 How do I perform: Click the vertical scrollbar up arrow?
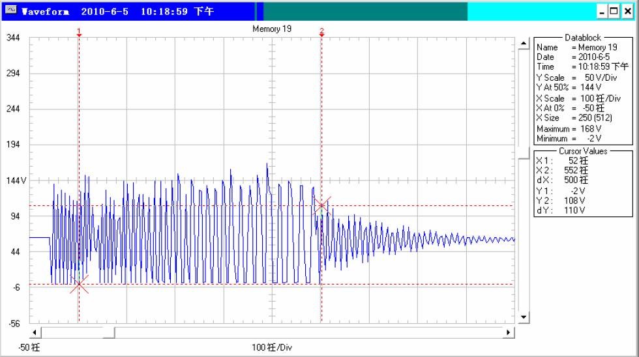coord(523,44)
